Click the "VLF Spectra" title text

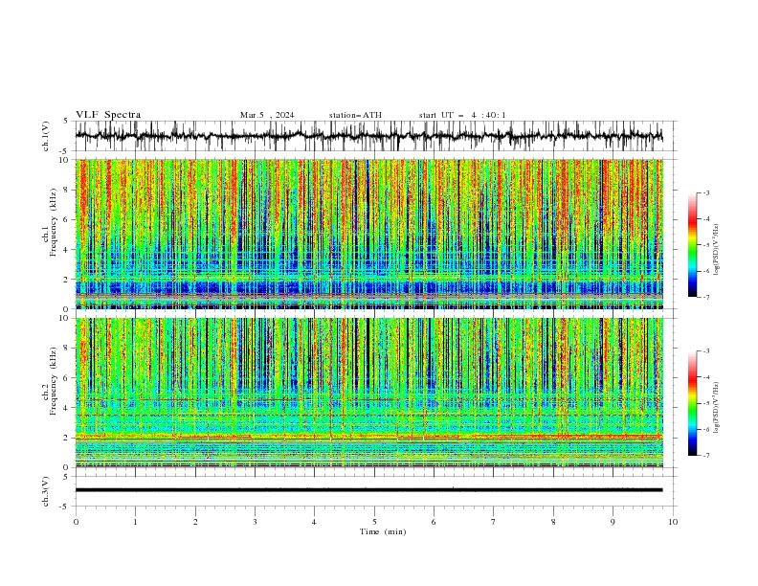pos(108,115)
